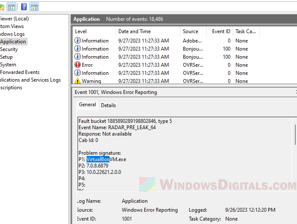Click the Logged date value 9/26/2023
The image size is (297, 224).
pos(250,210)
